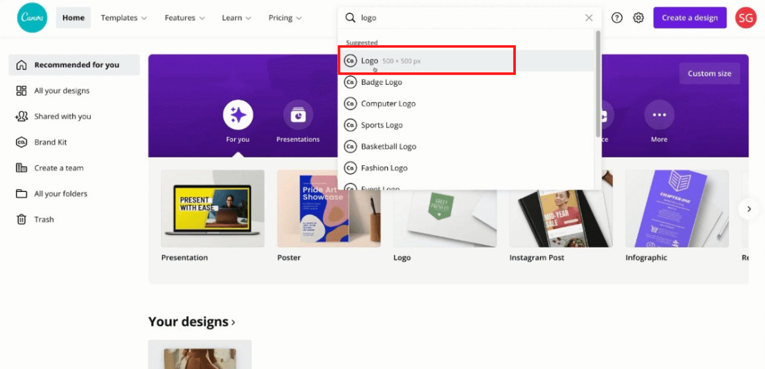Open the Logo template thumbnail

445,218
